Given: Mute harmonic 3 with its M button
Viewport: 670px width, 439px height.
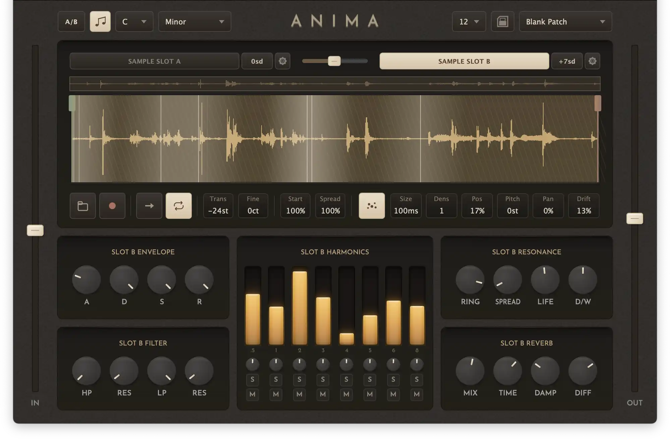Looking at the screenshot, I should coord(323,394).
